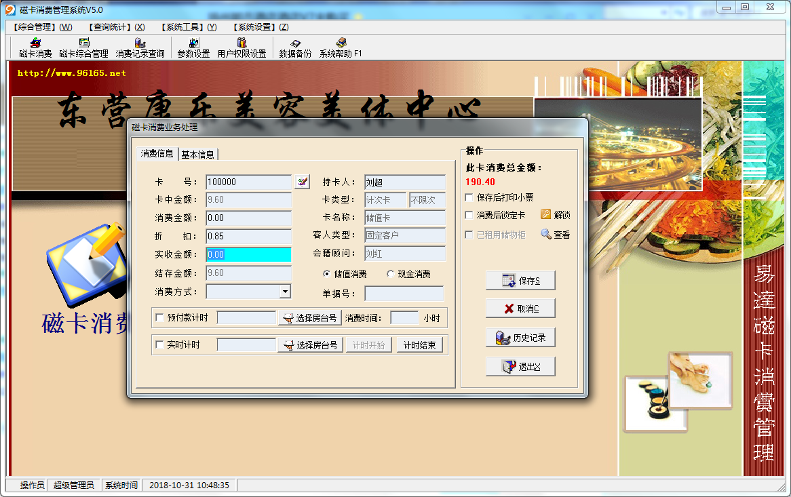Open 消费记录查询 toolbar icon
This screenshot has height=497, width=791.
click(140, 48)
